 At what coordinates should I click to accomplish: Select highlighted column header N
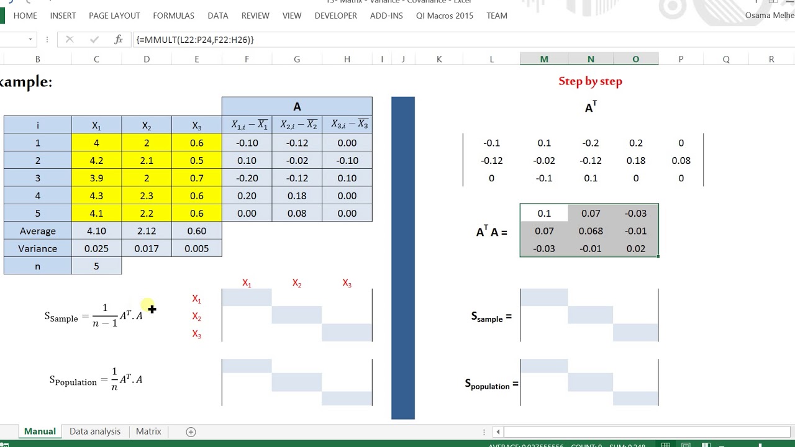click(x=591, y=59)
